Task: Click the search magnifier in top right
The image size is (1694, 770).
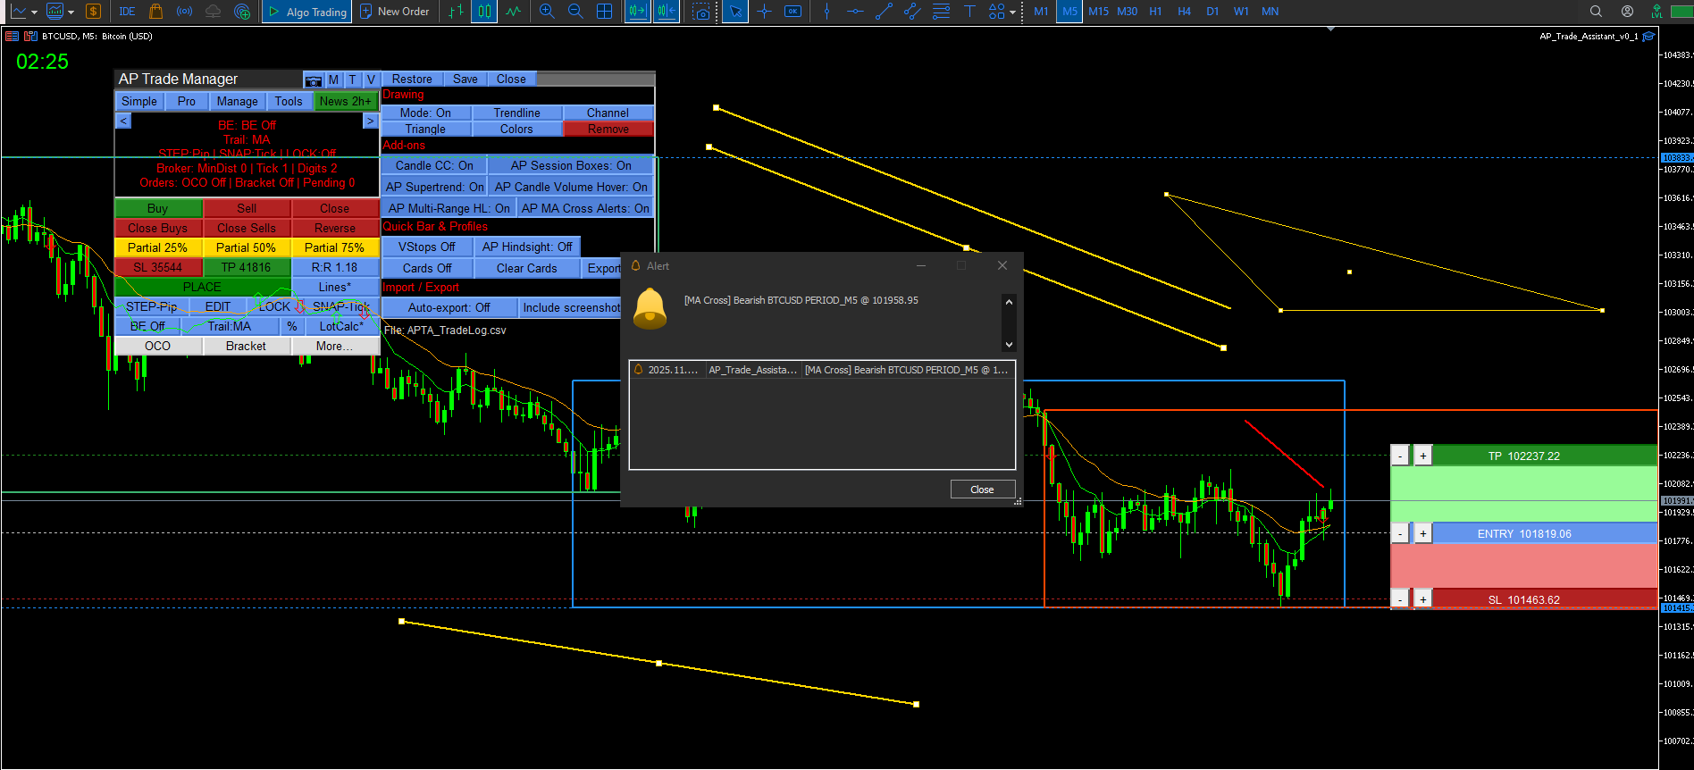Action: tap(1596, 12)
